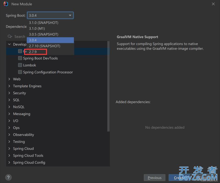Viewport: 220px width, 183px height.
Task: Enable GraalVM Native Support checkbox
Action: coord(20,51)
